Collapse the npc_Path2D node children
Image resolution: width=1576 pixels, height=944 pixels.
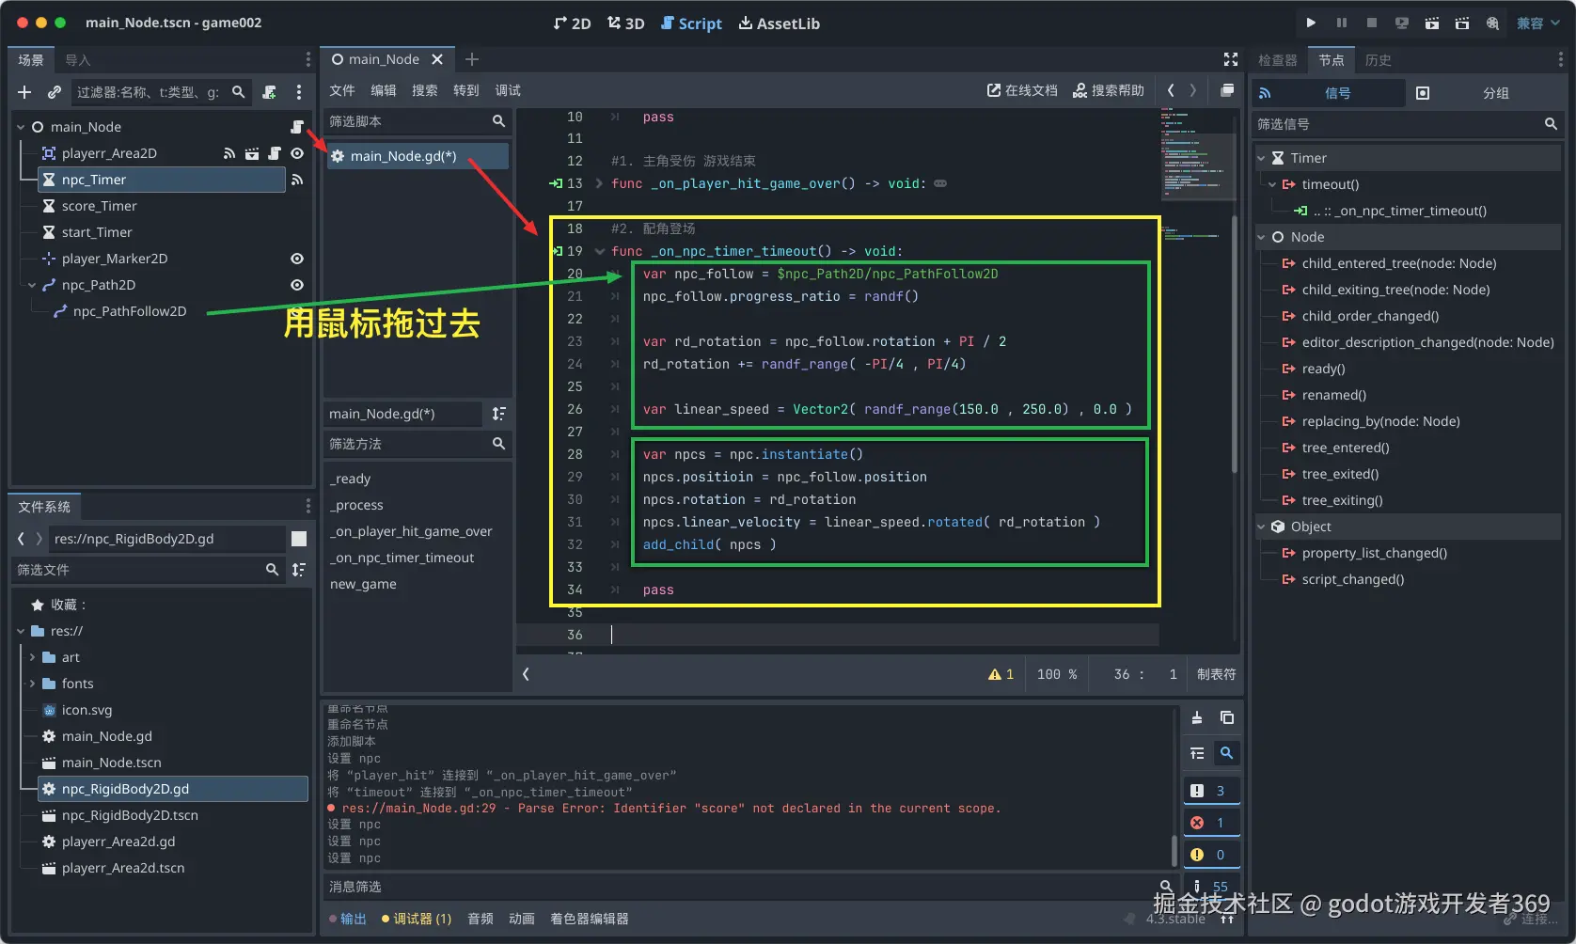tap(32, 285)
